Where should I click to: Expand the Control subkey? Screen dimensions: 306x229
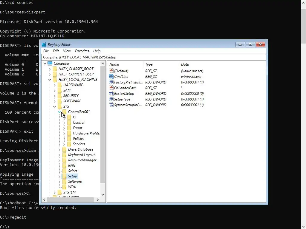[x=64, y=123]
